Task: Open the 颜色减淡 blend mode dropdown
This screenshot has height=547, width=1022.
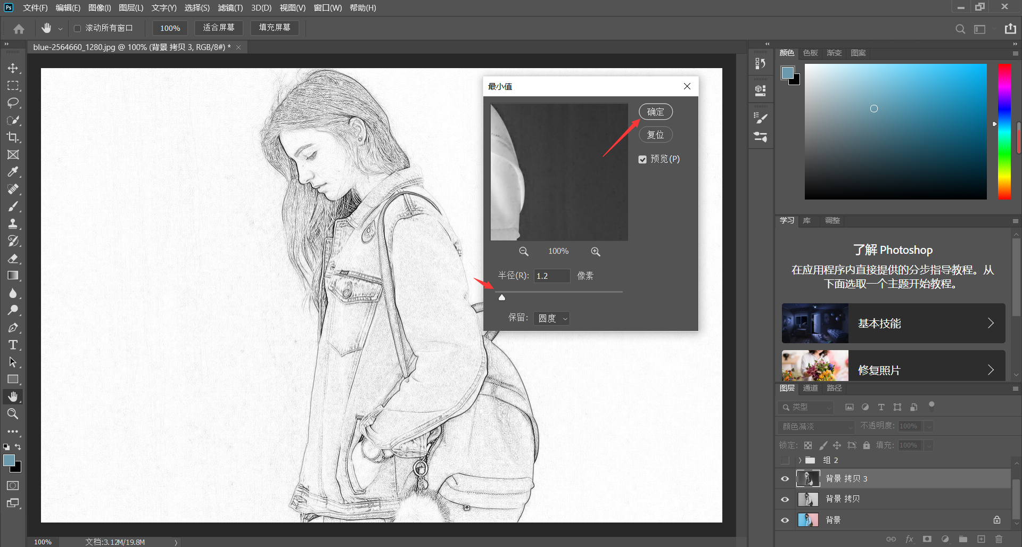Action: [x=816, y=427]
